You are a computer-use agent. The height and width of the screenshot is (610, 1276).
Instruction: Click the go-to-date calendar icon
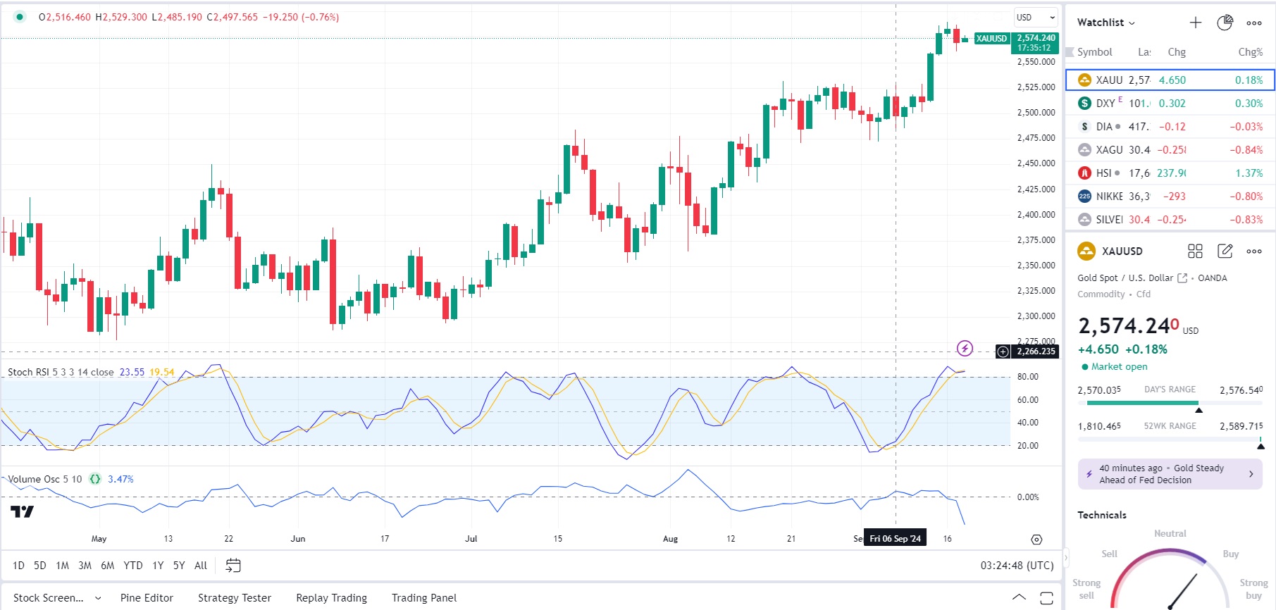pyautogui.click(x=233, y=566)
